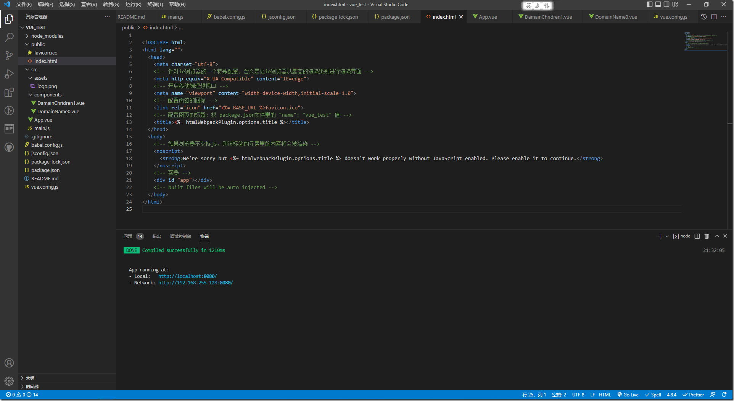Change language mode HTML in status bar
The height and width of the screenshot is (401, 734).
pyautogui.click(x=605, y=395)
